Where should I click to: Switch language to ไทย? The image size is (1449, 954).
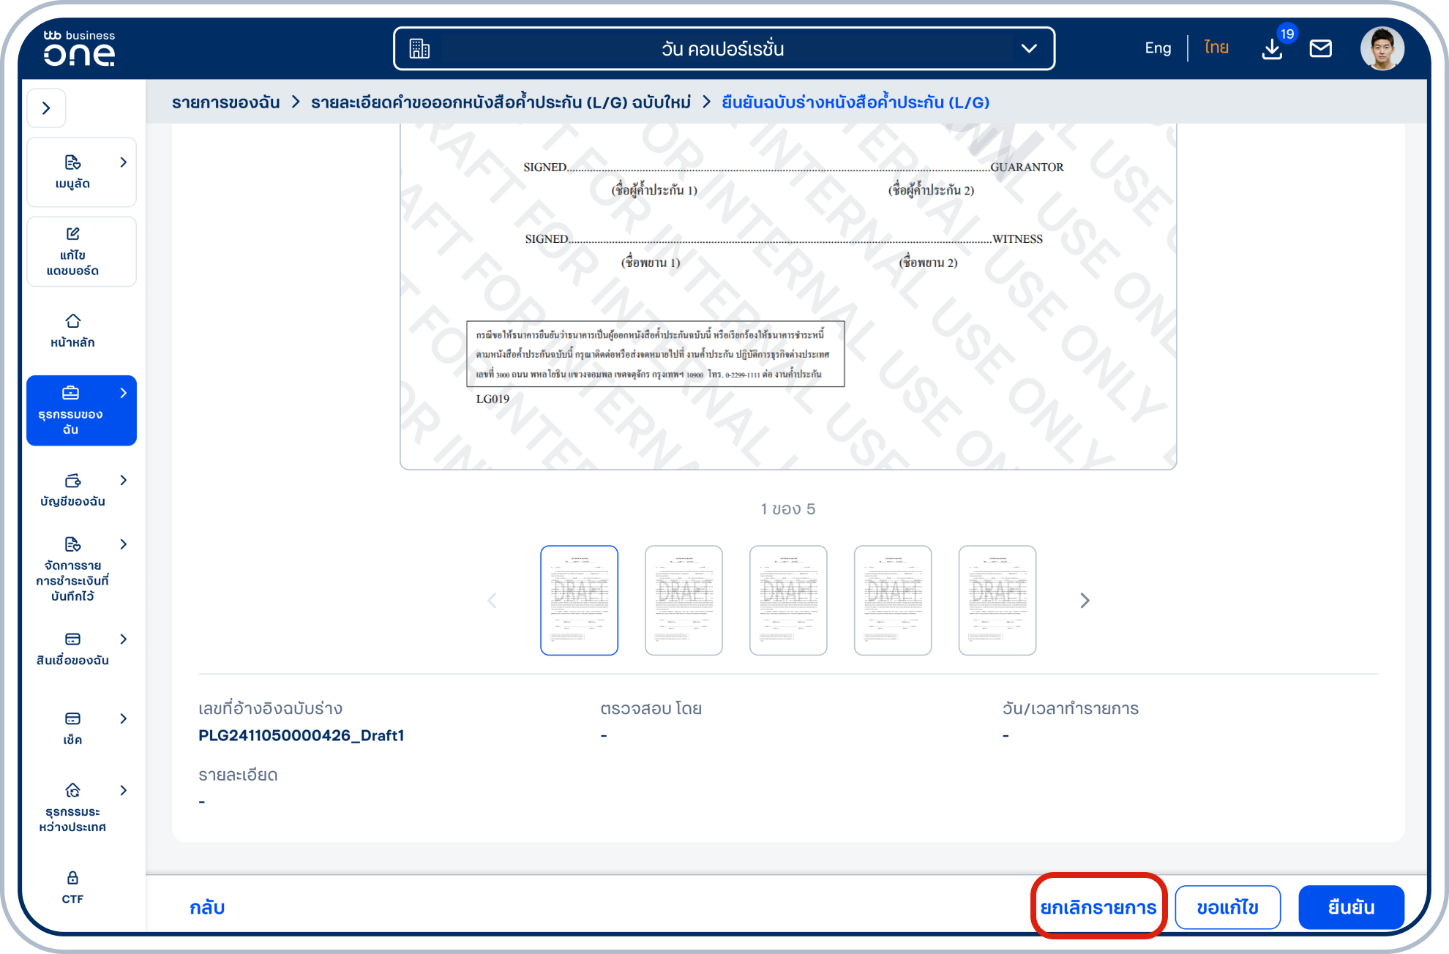click(x=1216, y=48)
